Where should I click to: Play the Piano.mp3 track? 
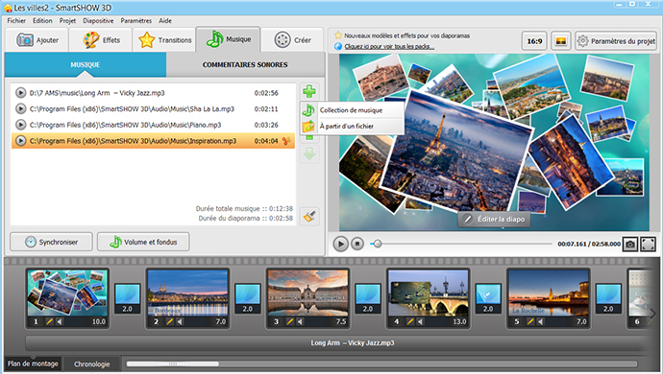[20, 125]
